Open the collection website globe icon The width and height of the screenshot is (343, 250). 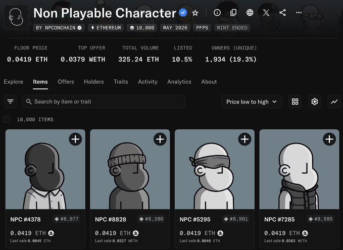(250, 13)
